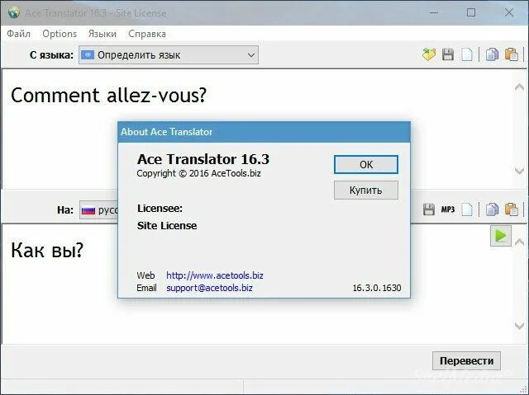Open the target language combo box with Russian flag
The width and height of the screenshot is (529, 395).
[x=99, y=210]
